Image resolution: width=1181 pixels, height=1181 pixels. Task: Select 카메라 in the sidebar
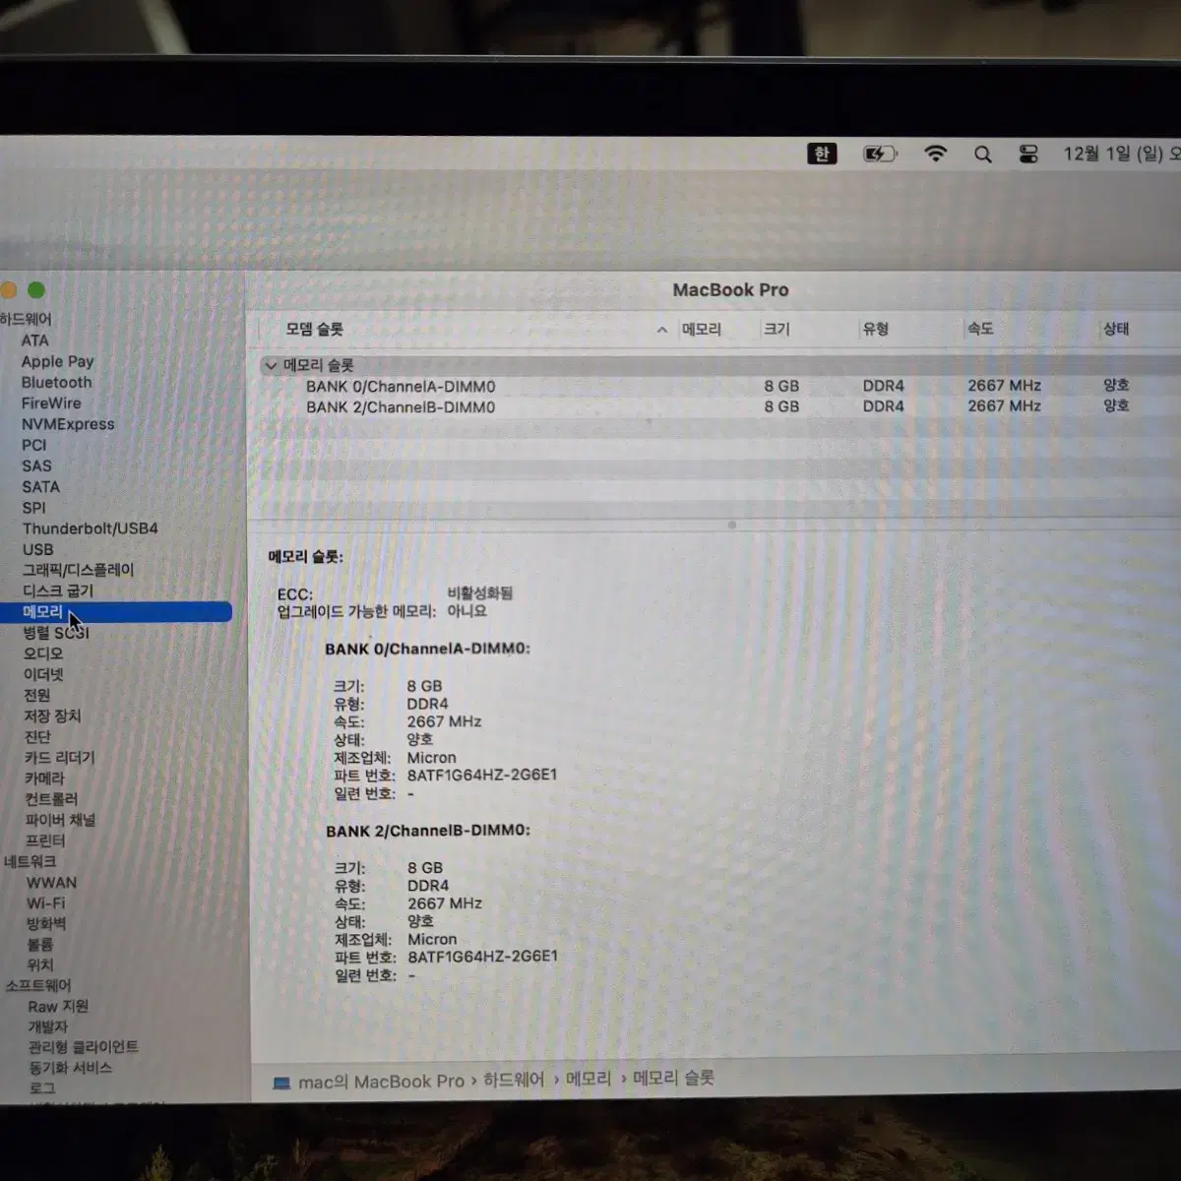(x=44, y=777)
